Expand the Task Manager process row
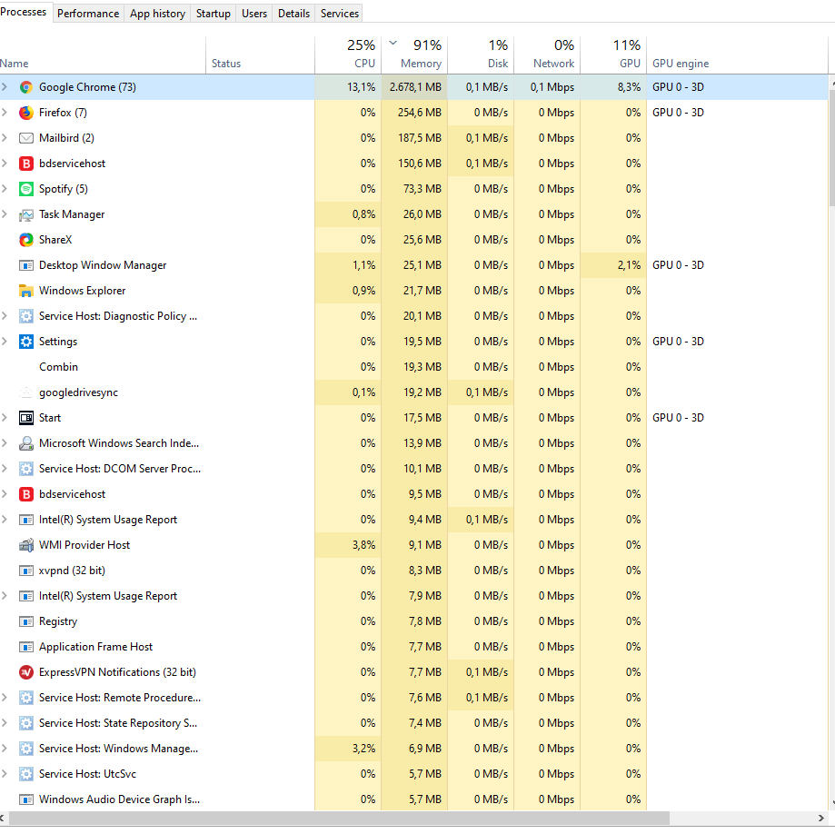This screenshot has width=835, height=834. (x=5, y=214)
